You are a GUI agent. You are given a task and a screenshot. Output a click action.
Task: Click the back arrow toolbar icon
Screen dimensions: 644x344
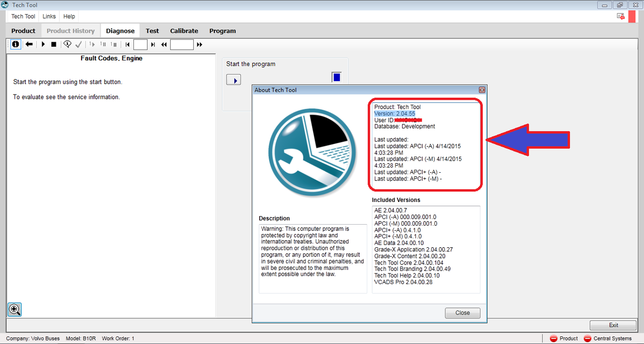(29, 44)
